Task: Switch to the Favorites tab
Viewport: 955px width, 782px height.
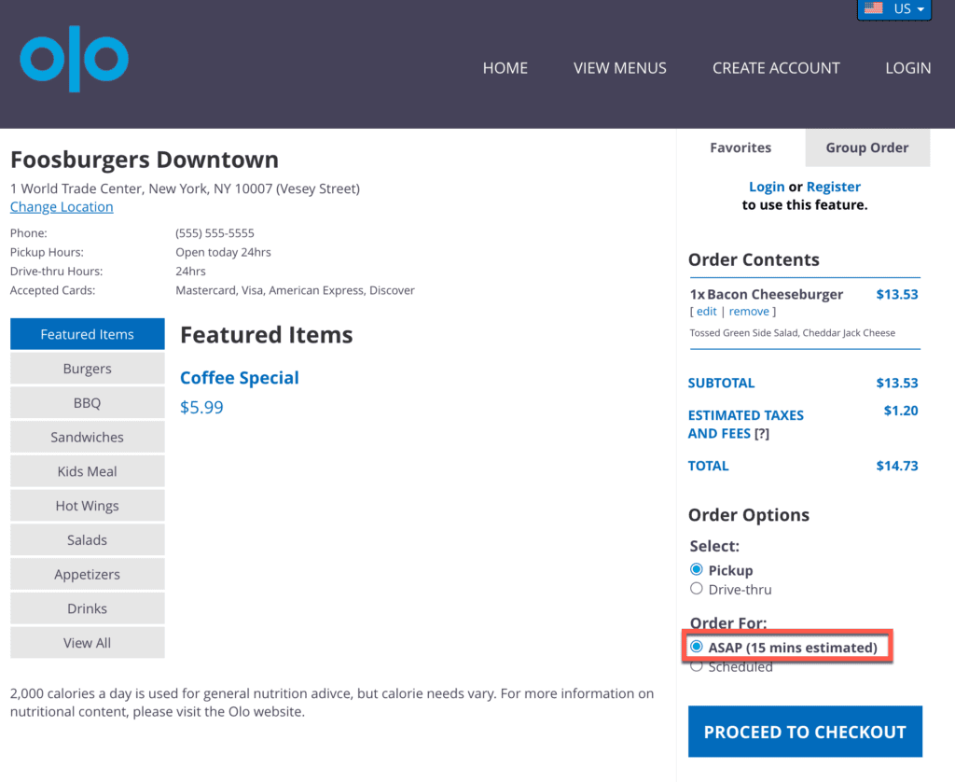Action: point(740,147)
